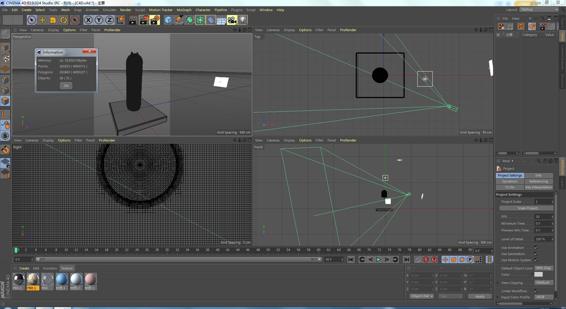Click the FPS input field
Screen dimensions: 566x309
click(x=544, y=217)
